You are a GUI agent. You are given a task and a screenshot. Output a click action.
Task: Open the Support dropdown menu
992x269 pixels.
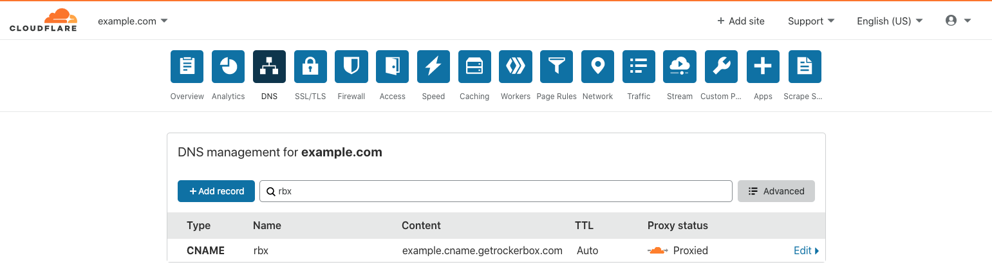click(x=811, y=21)
